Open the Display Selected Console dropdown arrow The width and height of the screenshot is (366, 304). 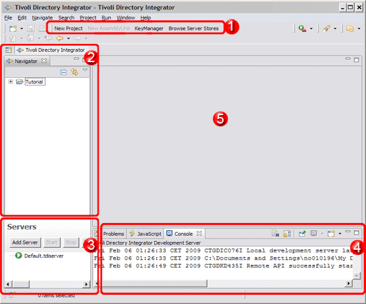click(322, 233)
